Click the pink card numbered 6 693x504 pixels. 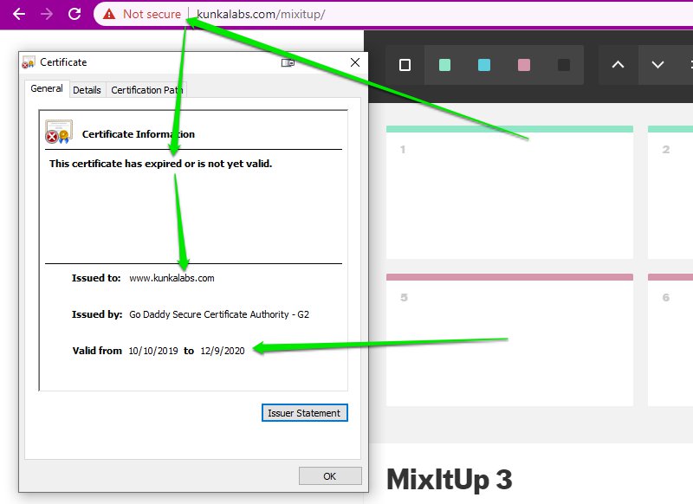[670, 339]
